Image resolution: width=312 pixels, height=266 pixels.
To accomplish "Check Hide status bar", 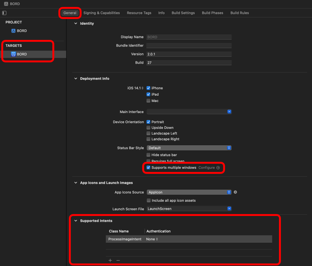I will click(x=148, y=155).
